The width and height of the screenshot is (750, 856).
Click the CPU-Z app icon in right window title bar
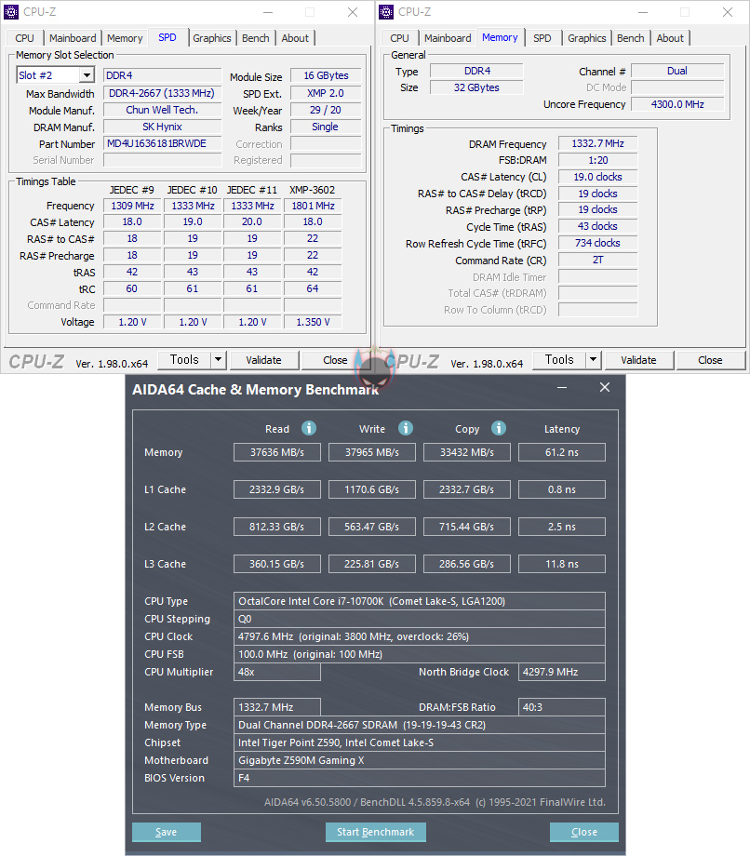tap(386, 11)
